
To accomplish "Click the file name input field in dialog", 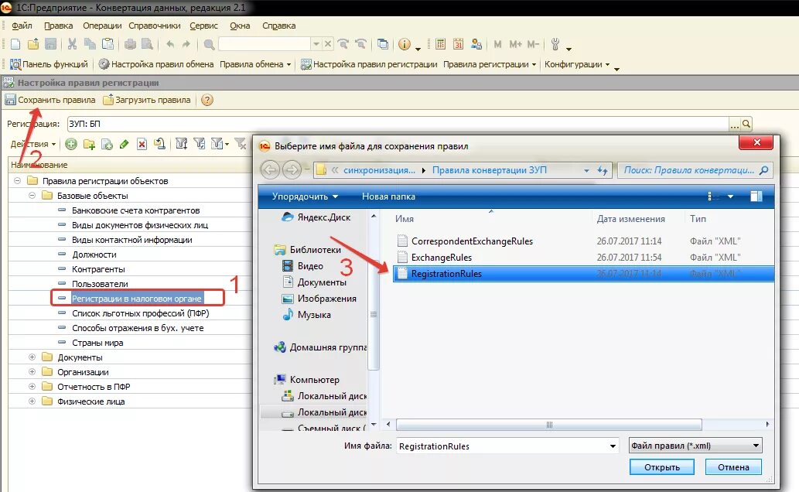I will point(507,446).
